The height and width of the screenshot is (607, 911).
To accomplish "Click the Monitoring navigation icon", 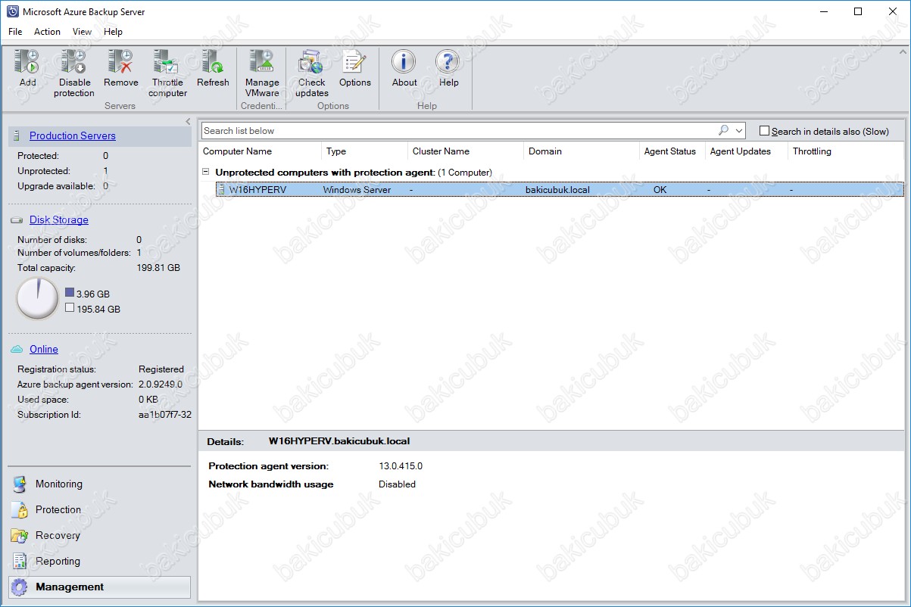I will (x=20, y=484).
